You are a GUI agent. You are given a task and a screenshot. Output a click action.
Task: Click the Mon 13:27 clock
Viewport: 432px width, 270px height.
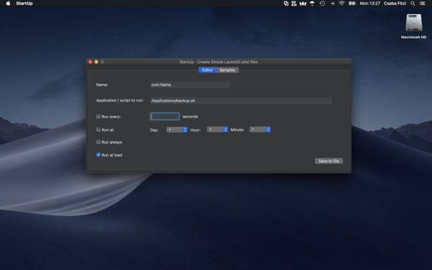click(370, 3)
